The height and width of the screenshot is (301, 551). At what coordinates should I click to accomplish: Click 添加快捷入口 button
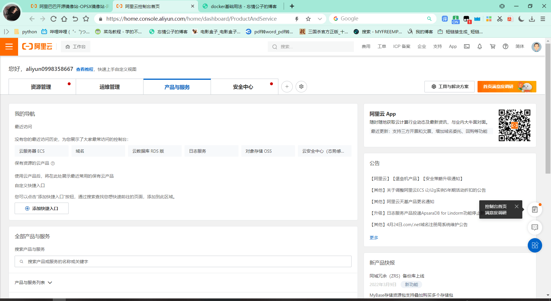pos(42,208)
